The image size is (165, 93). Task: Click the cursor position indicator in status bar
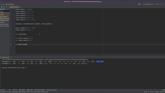(x=145, y=92)
